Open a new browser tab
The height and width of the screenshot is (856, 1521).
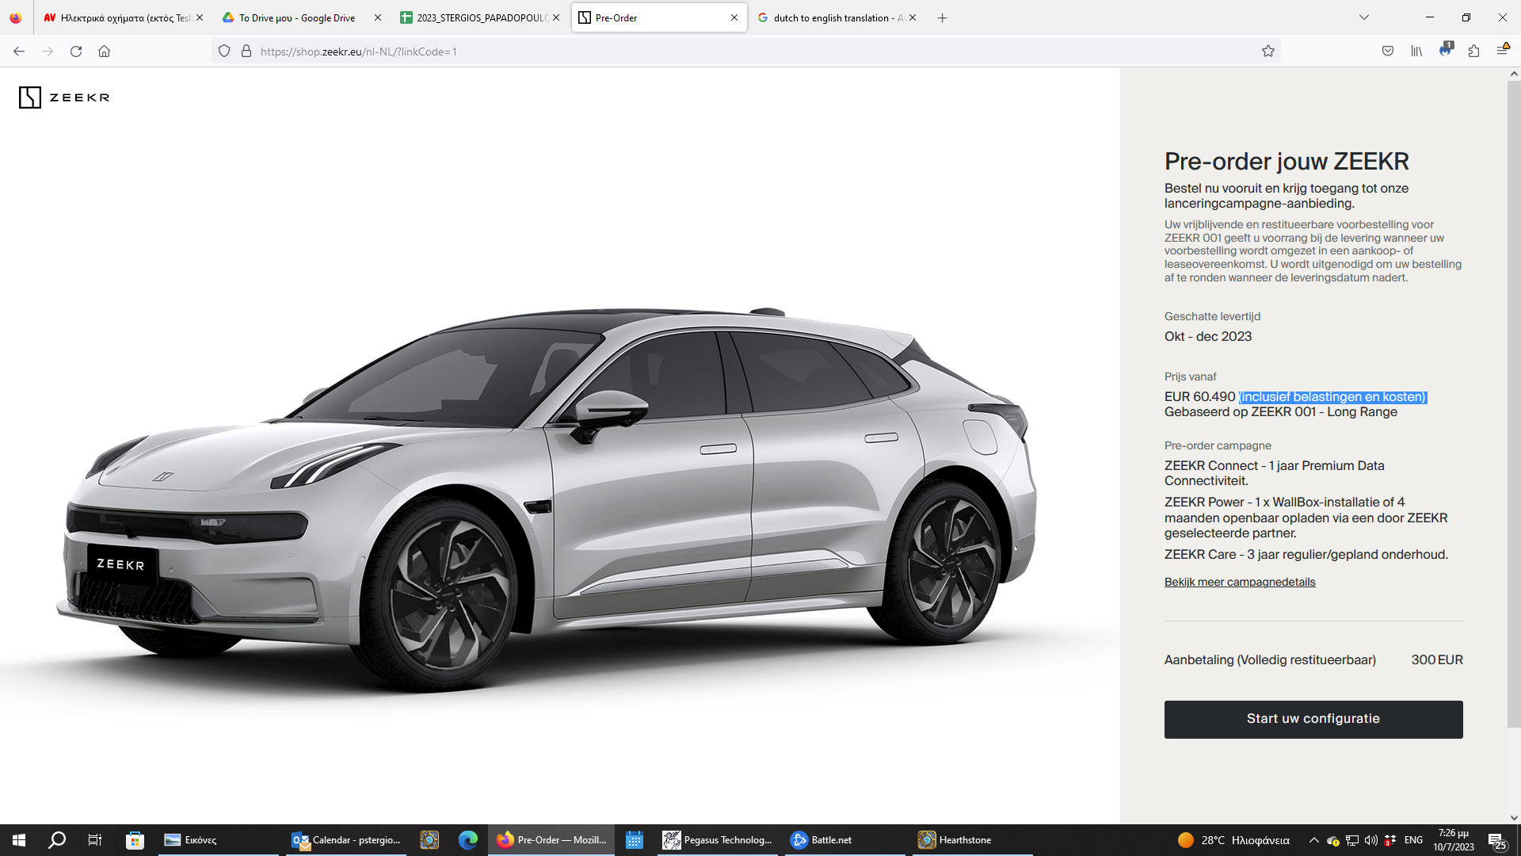pos(942,17)
